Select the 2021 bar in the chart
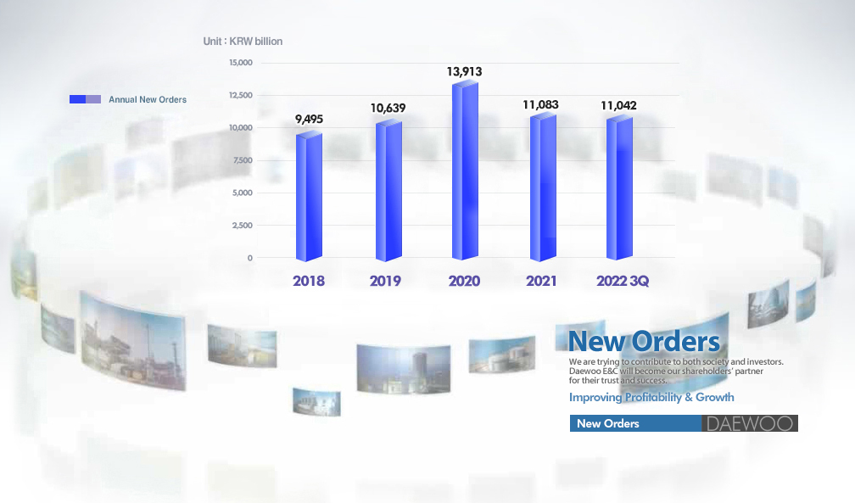Image resolution: width=855 pixels, height=503 pixels. coord(543,187)
